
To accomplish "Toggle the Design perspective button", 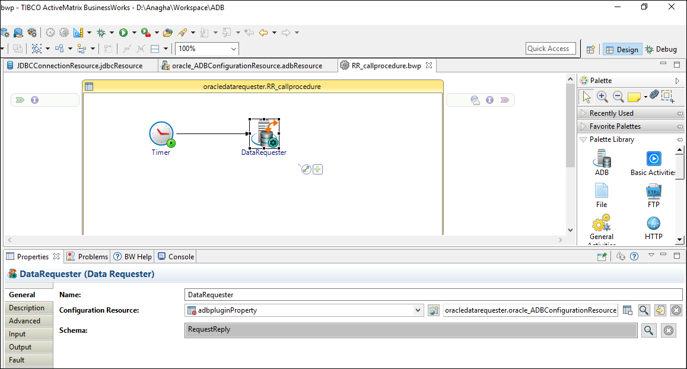I will (621, 49).
